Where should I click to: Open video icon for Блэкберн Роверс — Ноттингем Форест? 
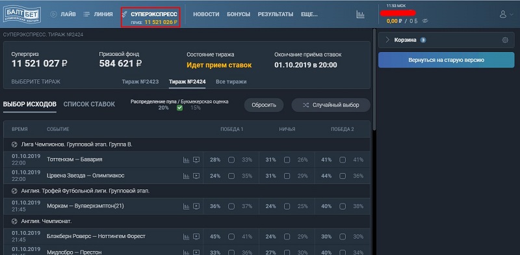196,237
